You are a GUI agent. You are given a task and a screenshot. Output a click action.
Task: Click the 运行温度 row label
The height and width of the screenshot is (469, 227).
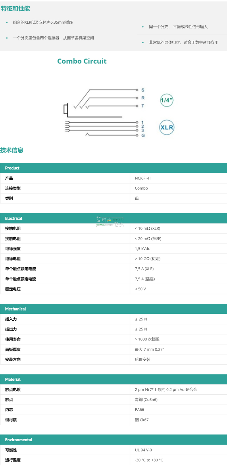13,460
